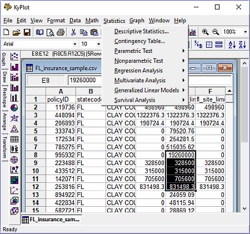
Task: Select column A header
Action: (61, 91)
